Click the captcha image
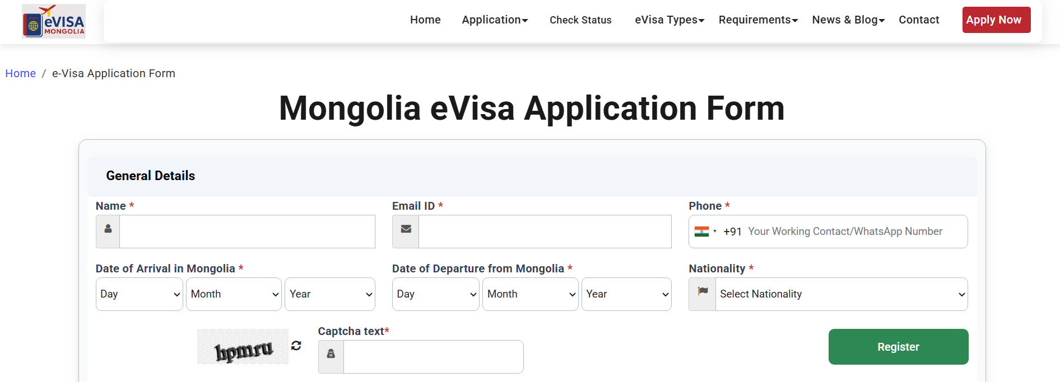 [x=243, y=347]
